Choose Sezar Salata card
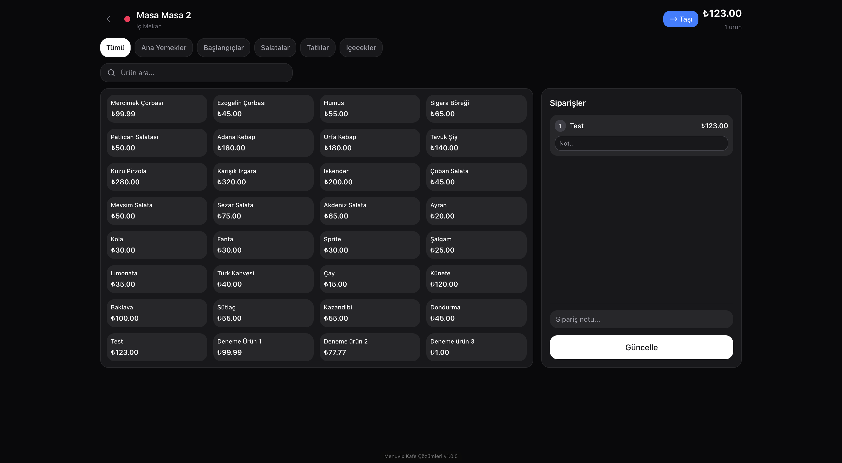This screenshot has width=842, height=463. point(263,211)
